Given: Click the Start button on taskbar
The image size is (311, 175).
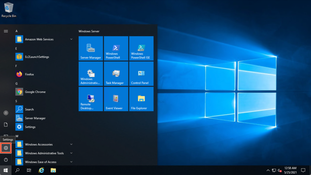Looking at the screenshot, I should point(6,170).
